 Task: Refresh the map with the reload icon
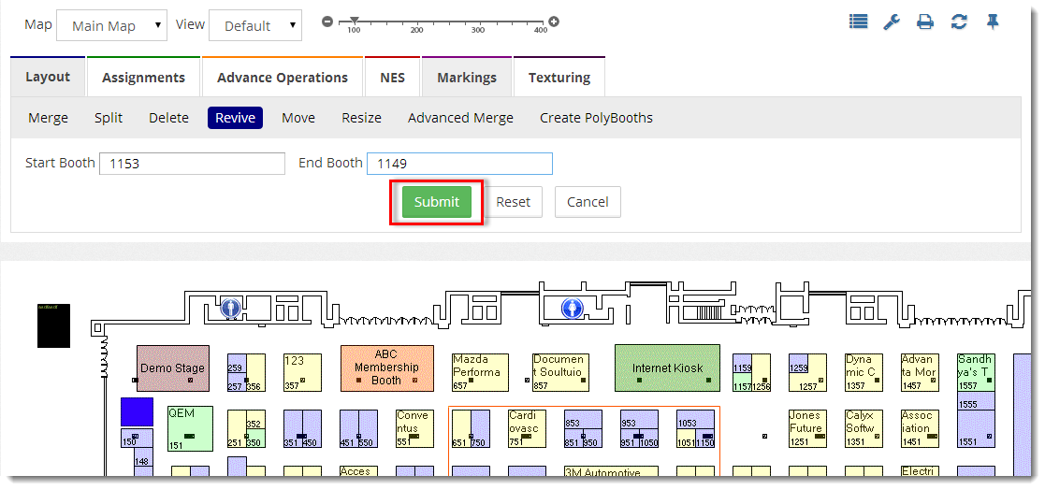pyautogui.click(x=959, y=22)
